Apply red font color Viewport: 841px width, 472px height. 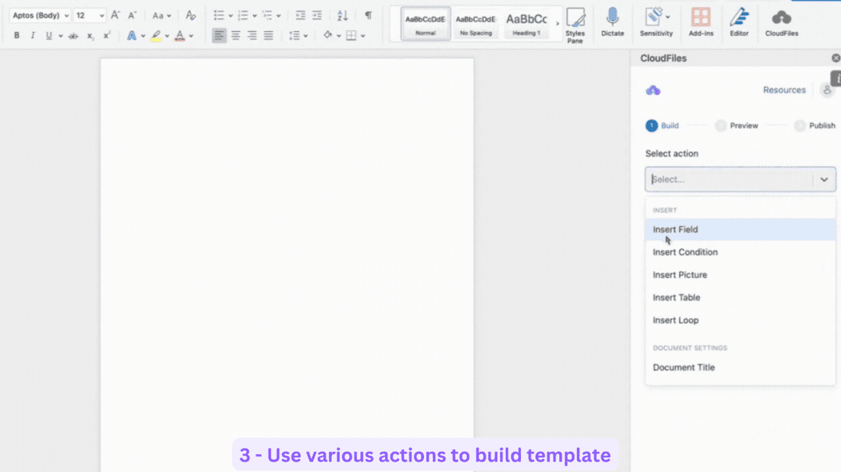(180, 36)
